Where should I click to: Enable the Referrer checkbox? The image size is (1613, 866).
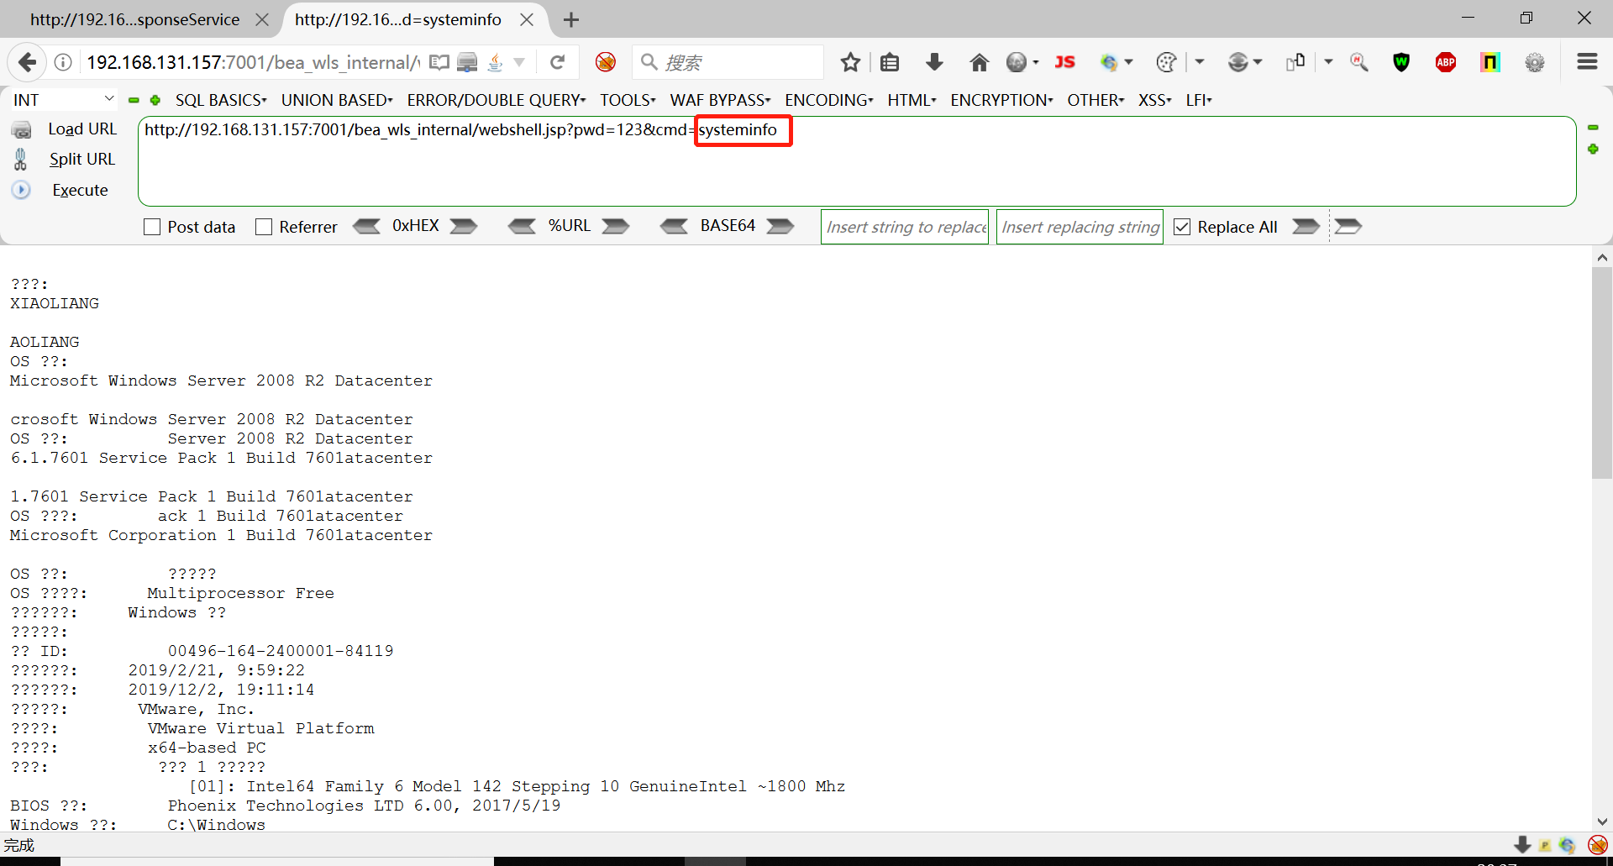(x=263, y=226)
